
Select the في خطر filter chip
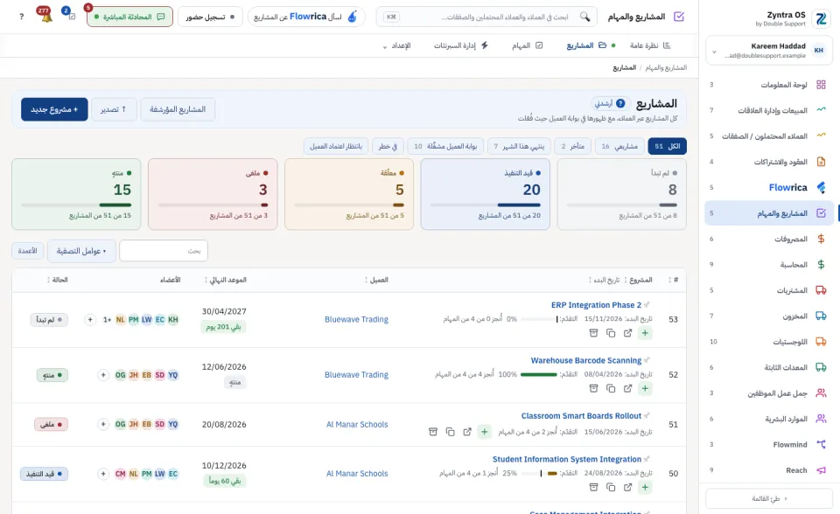pyautogui.click(x=388, y=146)
